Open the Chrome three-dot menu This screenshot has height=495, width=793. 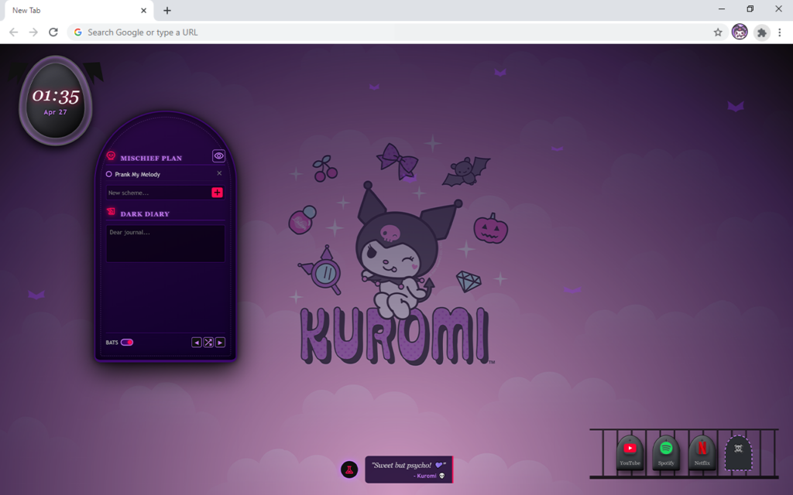tap(780, 32)
